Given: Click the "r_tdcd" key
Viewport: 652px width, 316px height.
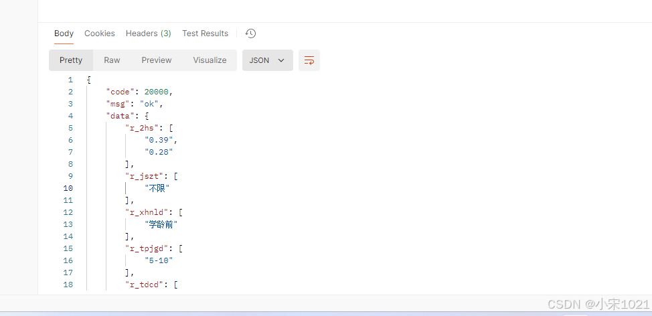Looking at the screenshot, I should pyautogui.click(x=145, y=285).
